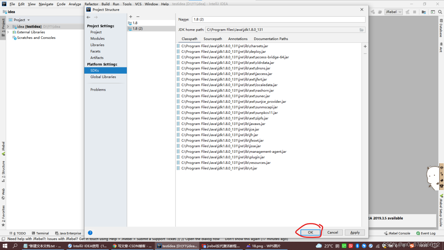Remove selected SDK with minus icon
This screenshot has width=444, height=250.
(x=138, y=17)
